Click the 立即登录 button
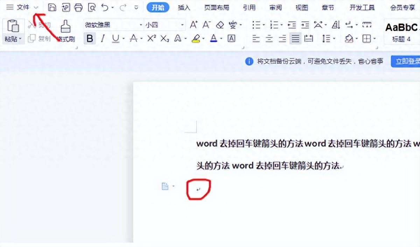Image resolution: width=420 pixels, height=247 pixels. (x=406, y=62)
